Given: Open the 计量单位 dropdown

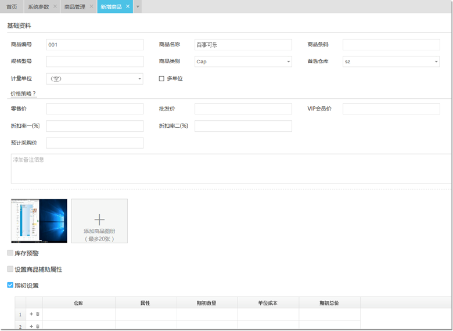Looking at the screenshot, I should click(x=95, y=78).
